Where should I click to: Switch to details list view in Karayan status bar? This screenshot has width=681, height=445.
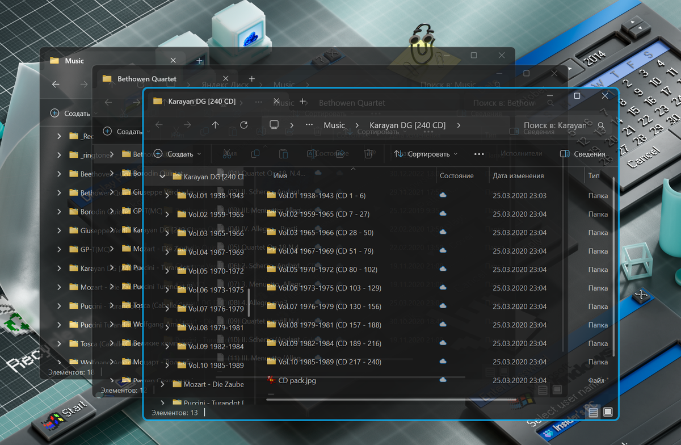[x=594, y=412]
